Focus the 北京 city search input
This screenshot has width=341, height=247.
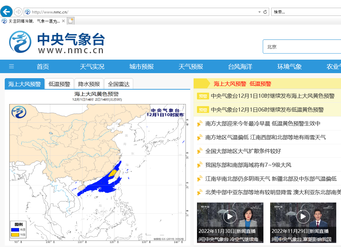click(302, 47)
